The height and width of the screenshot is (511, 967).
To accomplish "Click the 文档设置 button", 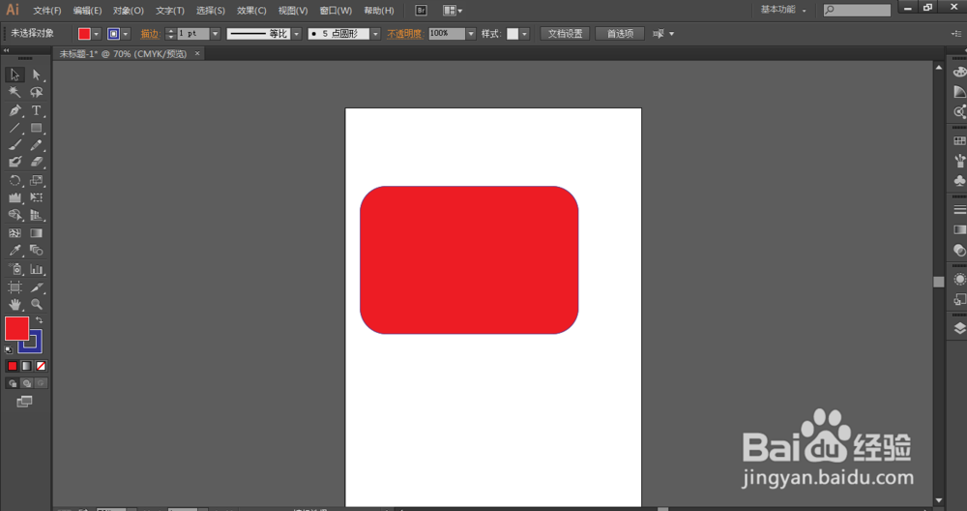I will pyautogui.click(x=565, y=34).
